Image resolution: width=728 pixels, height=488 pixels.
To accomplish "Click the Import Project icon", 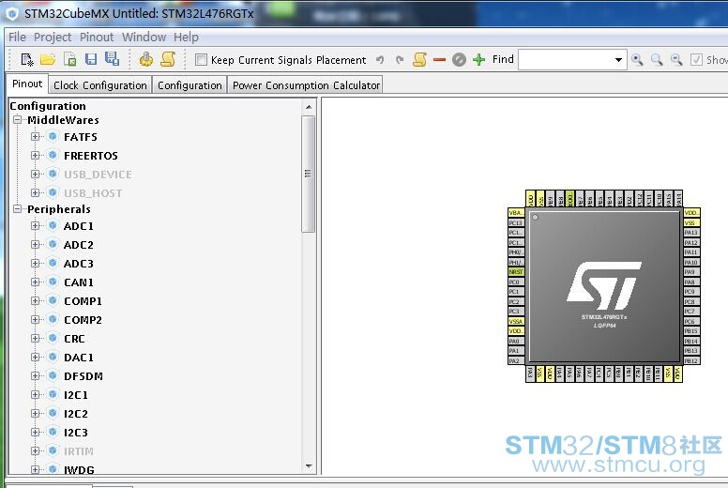I will (70, 59).
